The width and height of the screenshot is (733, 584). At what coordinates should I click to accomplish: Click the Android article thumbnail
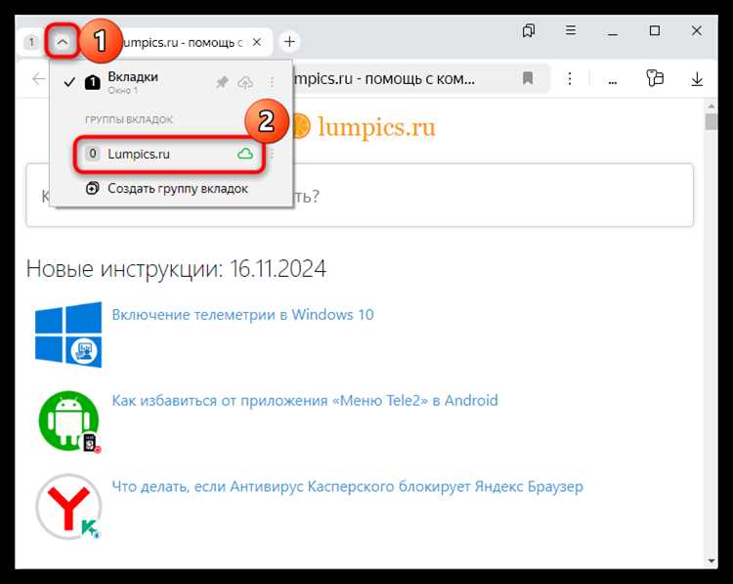[68, 422]
